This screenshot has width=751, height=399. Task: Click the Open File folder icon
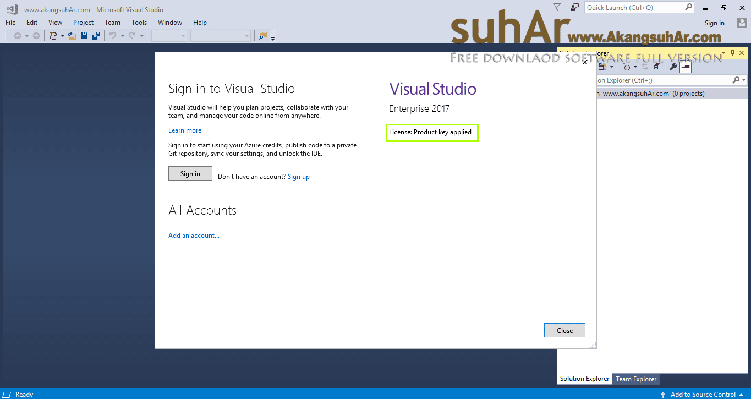pos(72,36)
